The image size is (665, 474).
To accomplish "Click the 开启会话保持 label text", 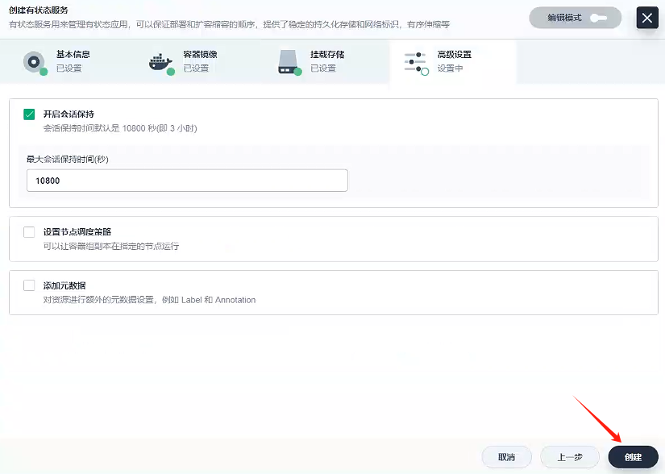I will point(69,114).
